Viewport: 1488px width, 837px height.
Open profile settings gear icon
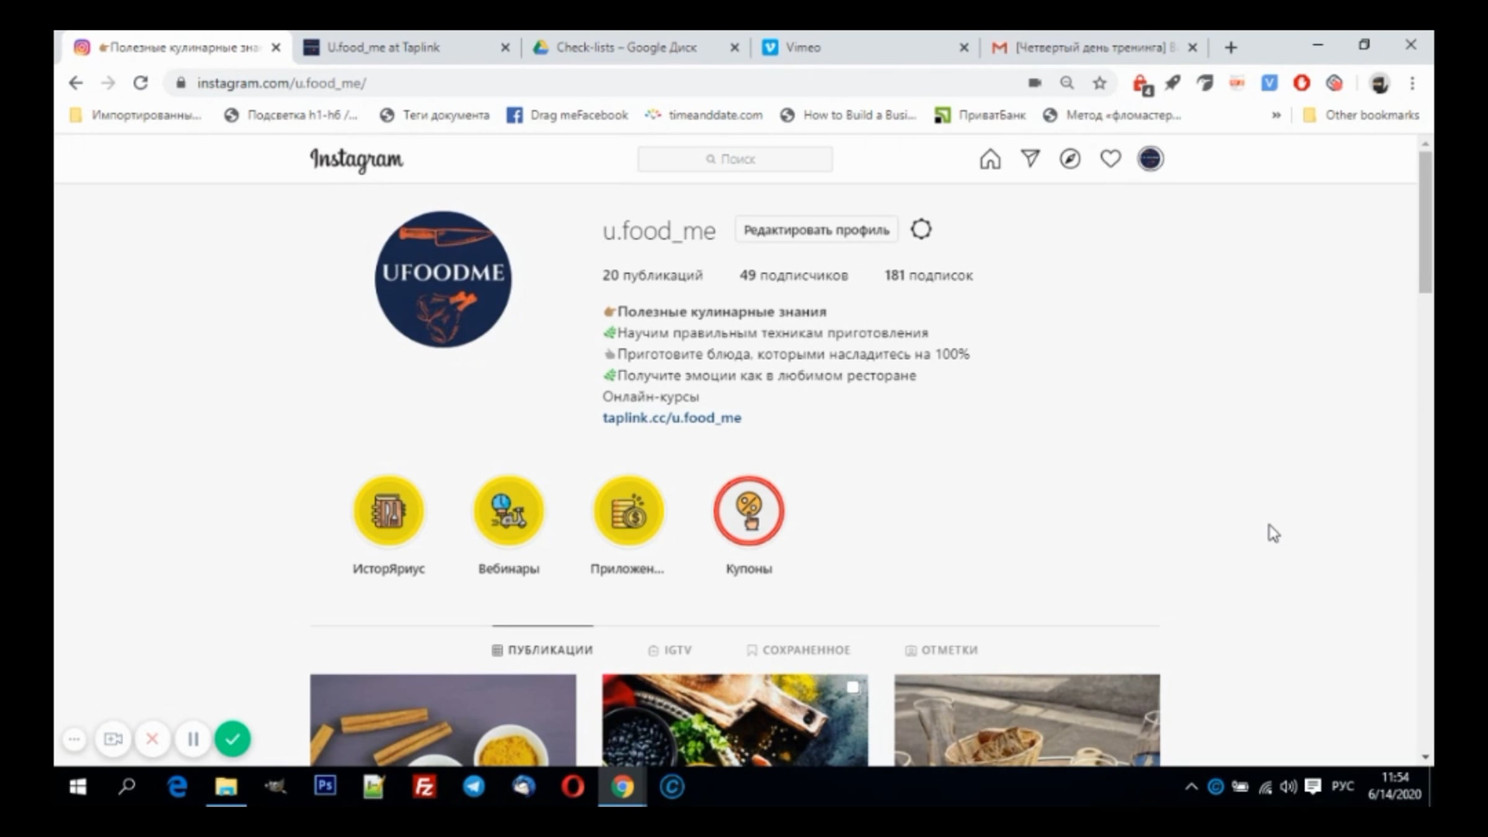click(x=921, y=229)
